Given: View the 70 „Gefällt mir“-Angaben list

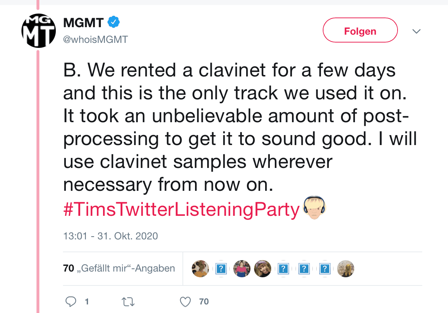Looking at the screenshot, I should [119, 268].
